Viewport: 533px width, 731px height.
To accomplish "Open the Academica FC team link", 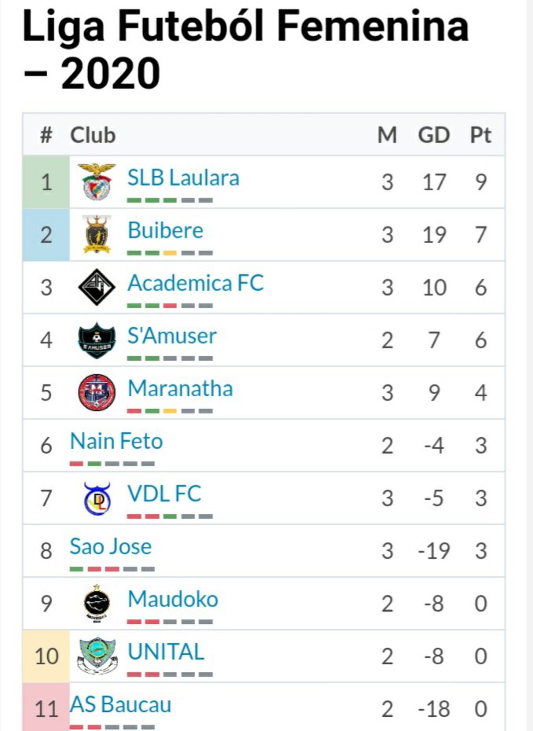I will 196,283.
